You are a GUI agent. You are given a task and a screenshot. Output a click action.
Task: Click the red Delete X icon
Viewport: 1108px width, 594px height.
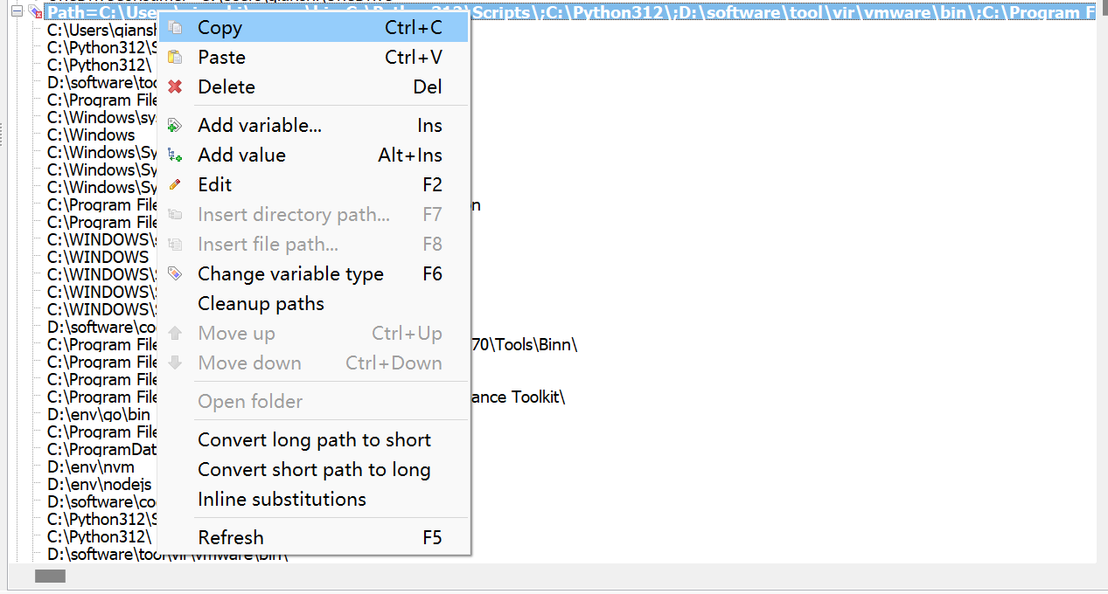click(x=176, y=87)
